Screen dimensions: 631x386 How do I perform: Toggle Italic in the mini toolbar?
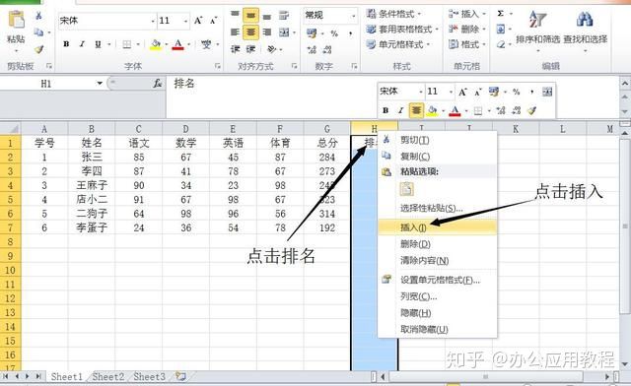[x=400, y=110]
